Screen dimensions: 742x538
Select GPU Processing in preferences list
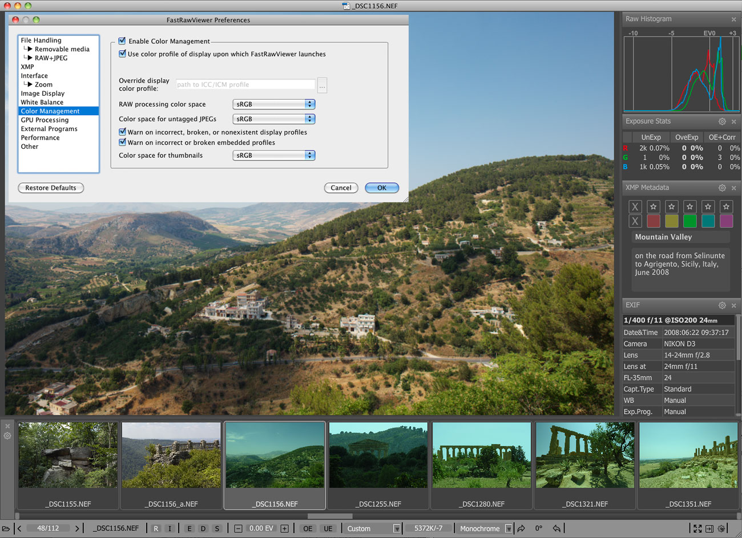click(45, 120)
